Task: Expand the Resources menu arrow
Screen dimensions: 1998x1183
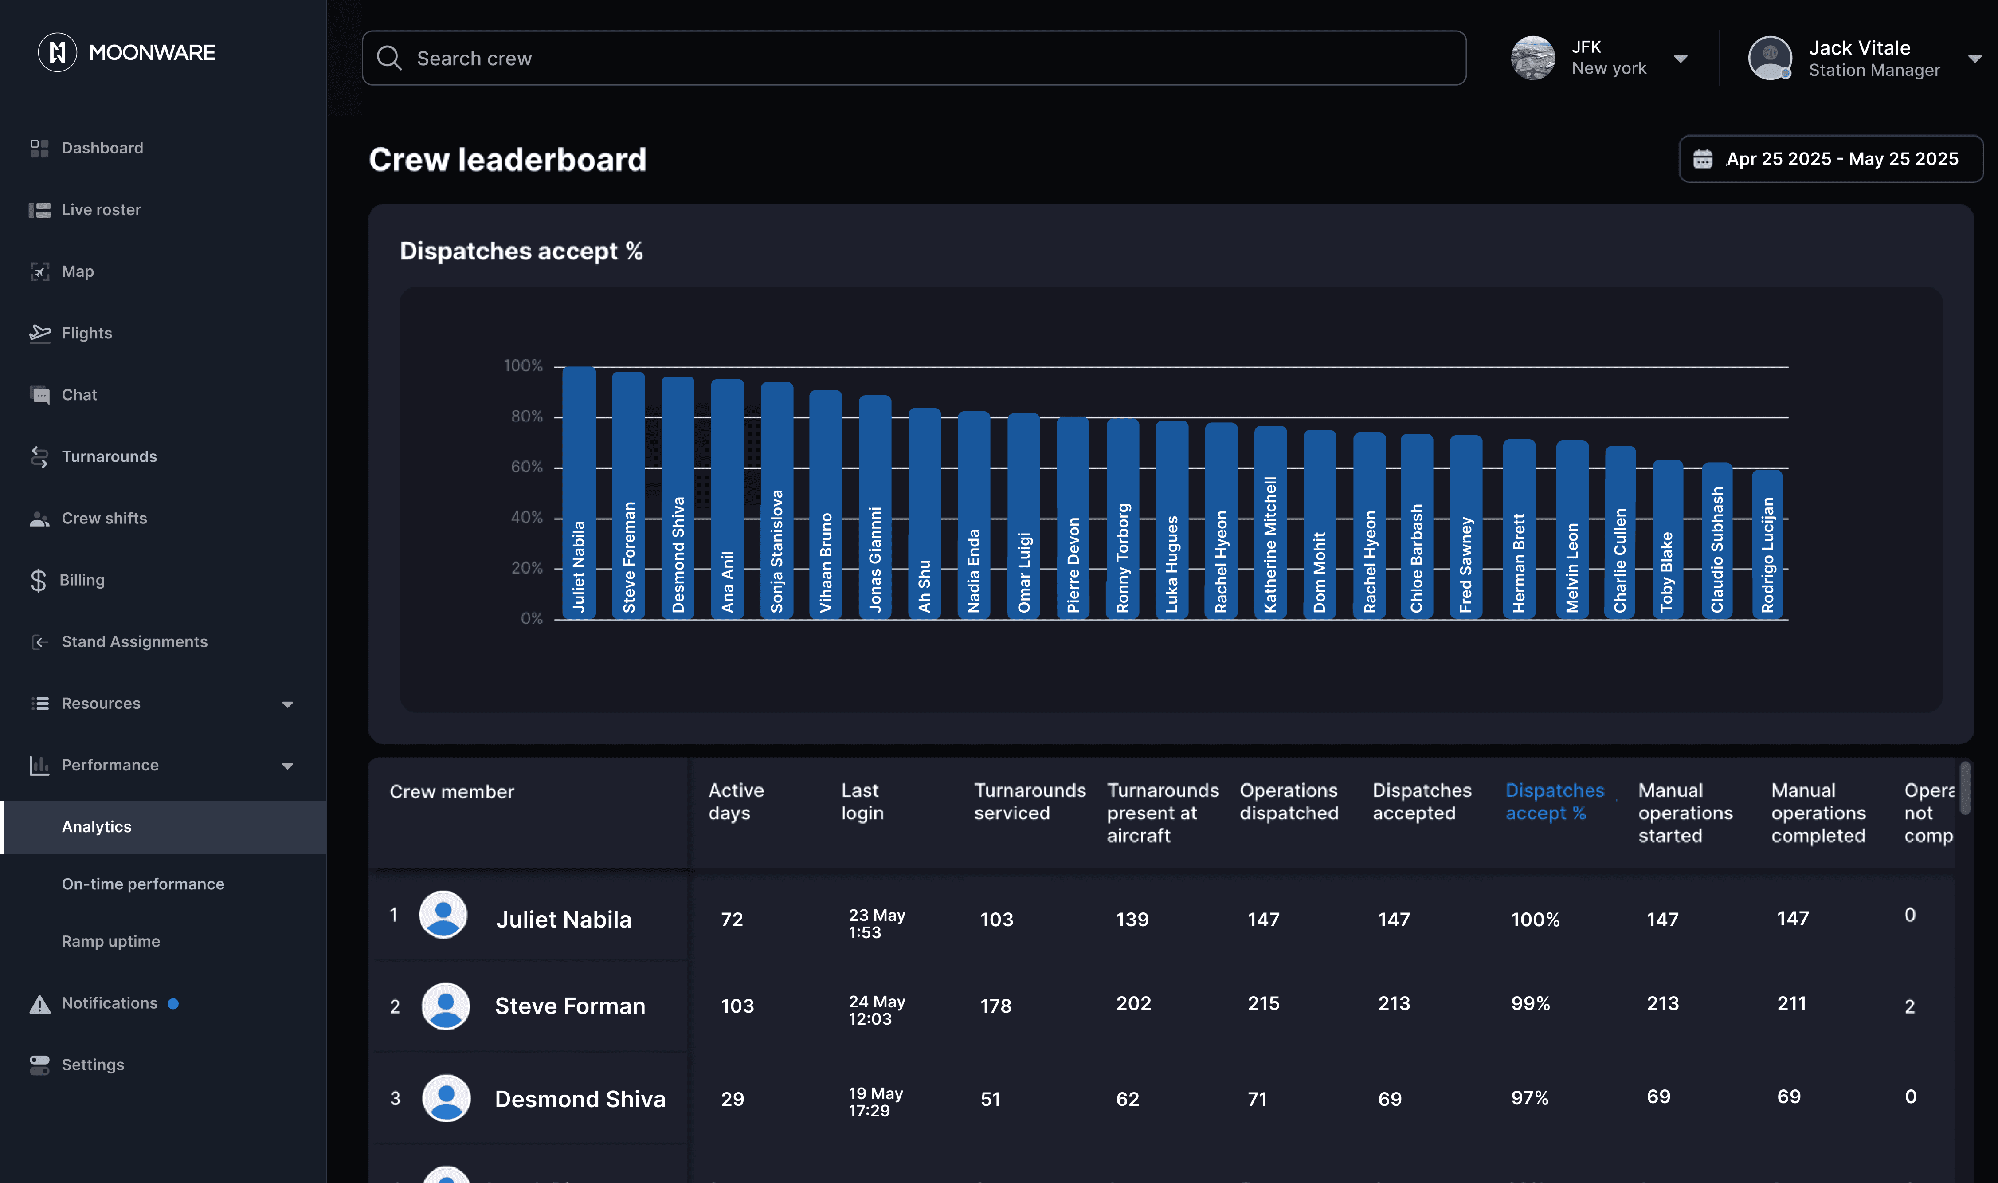Action: coord(288,704)
